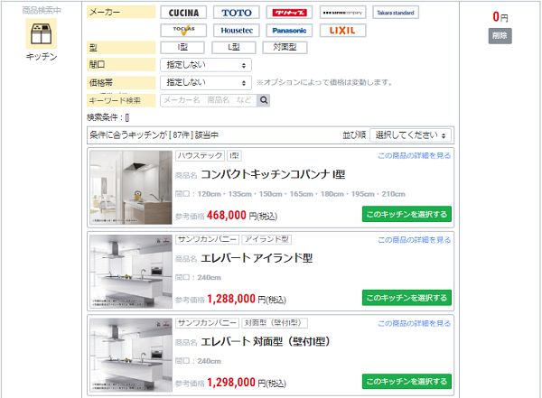Focus the keyword search input field
This screenshot has height=398, width=542.
tap(209, 100)
